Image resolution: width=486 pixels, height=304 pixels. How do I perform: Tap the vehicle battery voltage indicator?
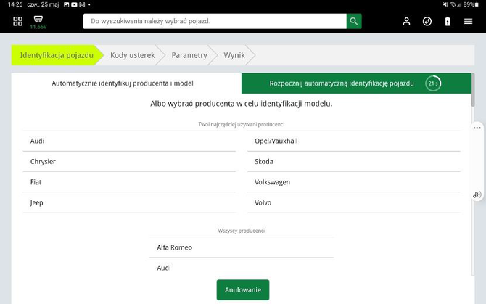pyautogui.click(x=38, y=22)
